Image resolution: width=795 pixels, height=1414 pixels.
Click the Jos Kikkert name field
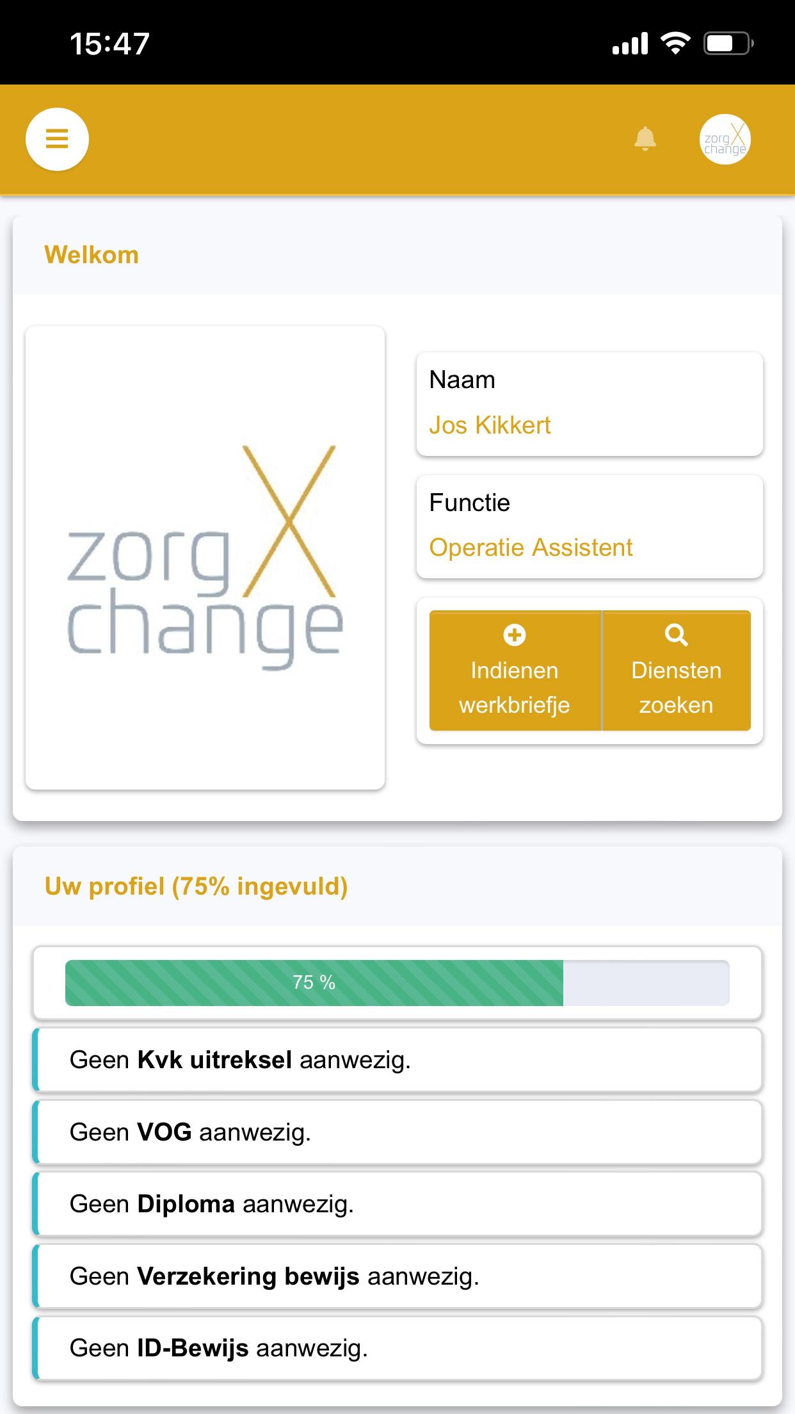point(590,404)
